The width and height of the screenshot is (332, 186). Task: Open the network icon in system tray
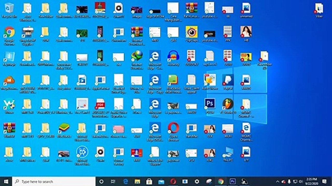click(295, 181)
